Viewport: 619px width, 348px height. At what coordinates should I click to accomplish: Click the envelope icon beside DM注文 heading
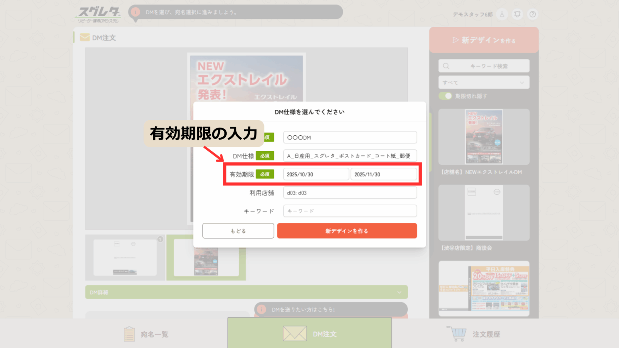[x=84, y=38]
